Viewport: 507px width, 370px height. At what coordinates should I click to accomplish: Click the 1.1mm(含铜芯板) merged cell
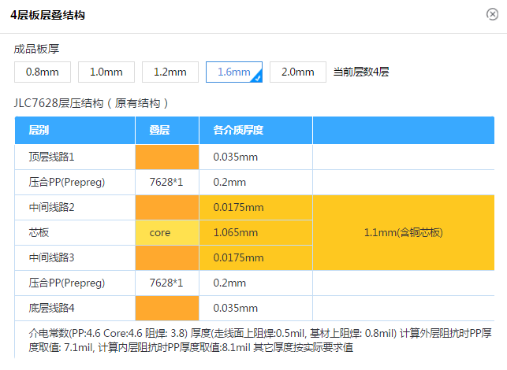(403, 232)
